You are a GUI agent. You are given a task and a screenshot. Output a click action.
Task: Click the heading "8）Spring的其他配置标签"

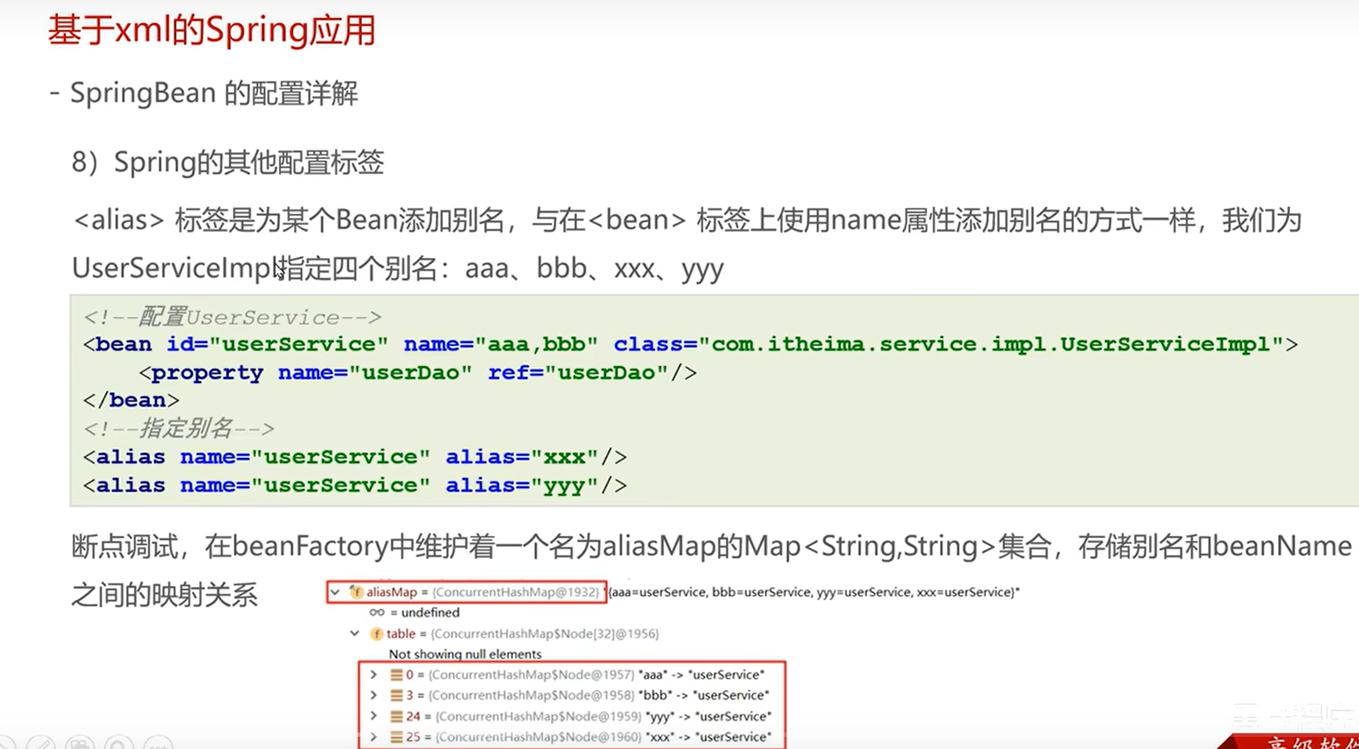[x=228, y=162]
